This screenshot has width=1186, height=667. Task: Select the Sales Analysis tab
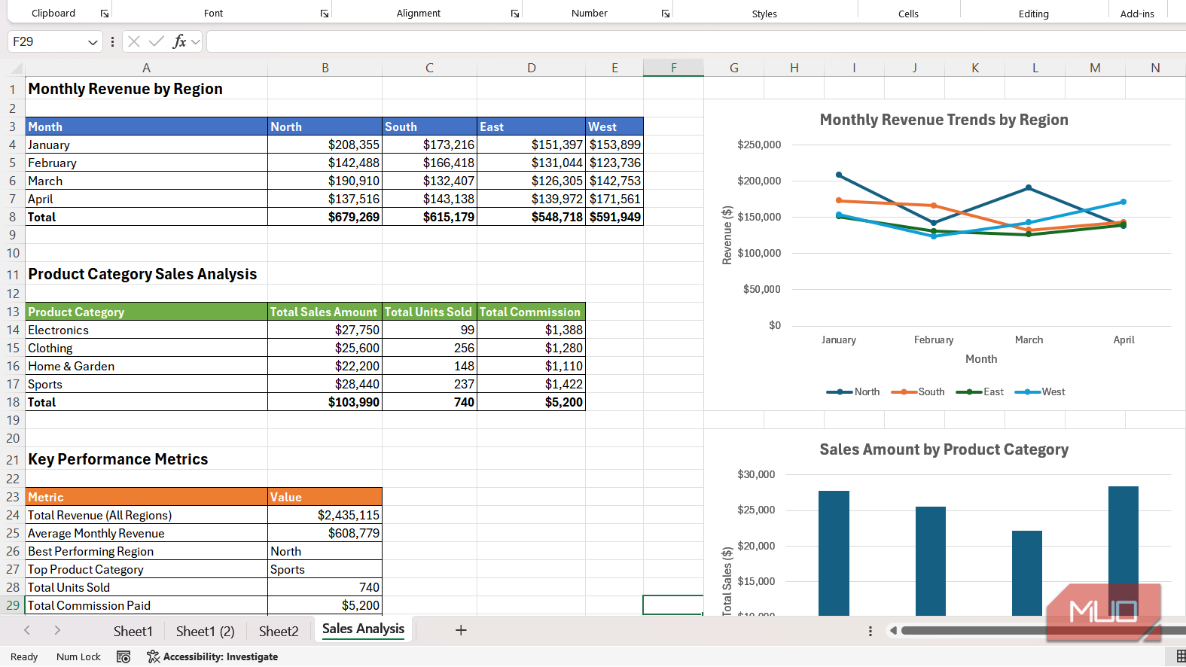(363, 629)
